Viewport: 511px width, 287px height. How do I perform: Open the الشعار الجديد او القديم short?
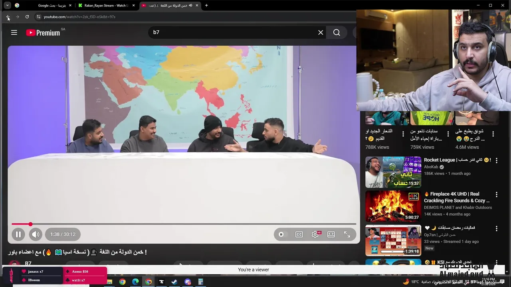[x=379, y=135]
